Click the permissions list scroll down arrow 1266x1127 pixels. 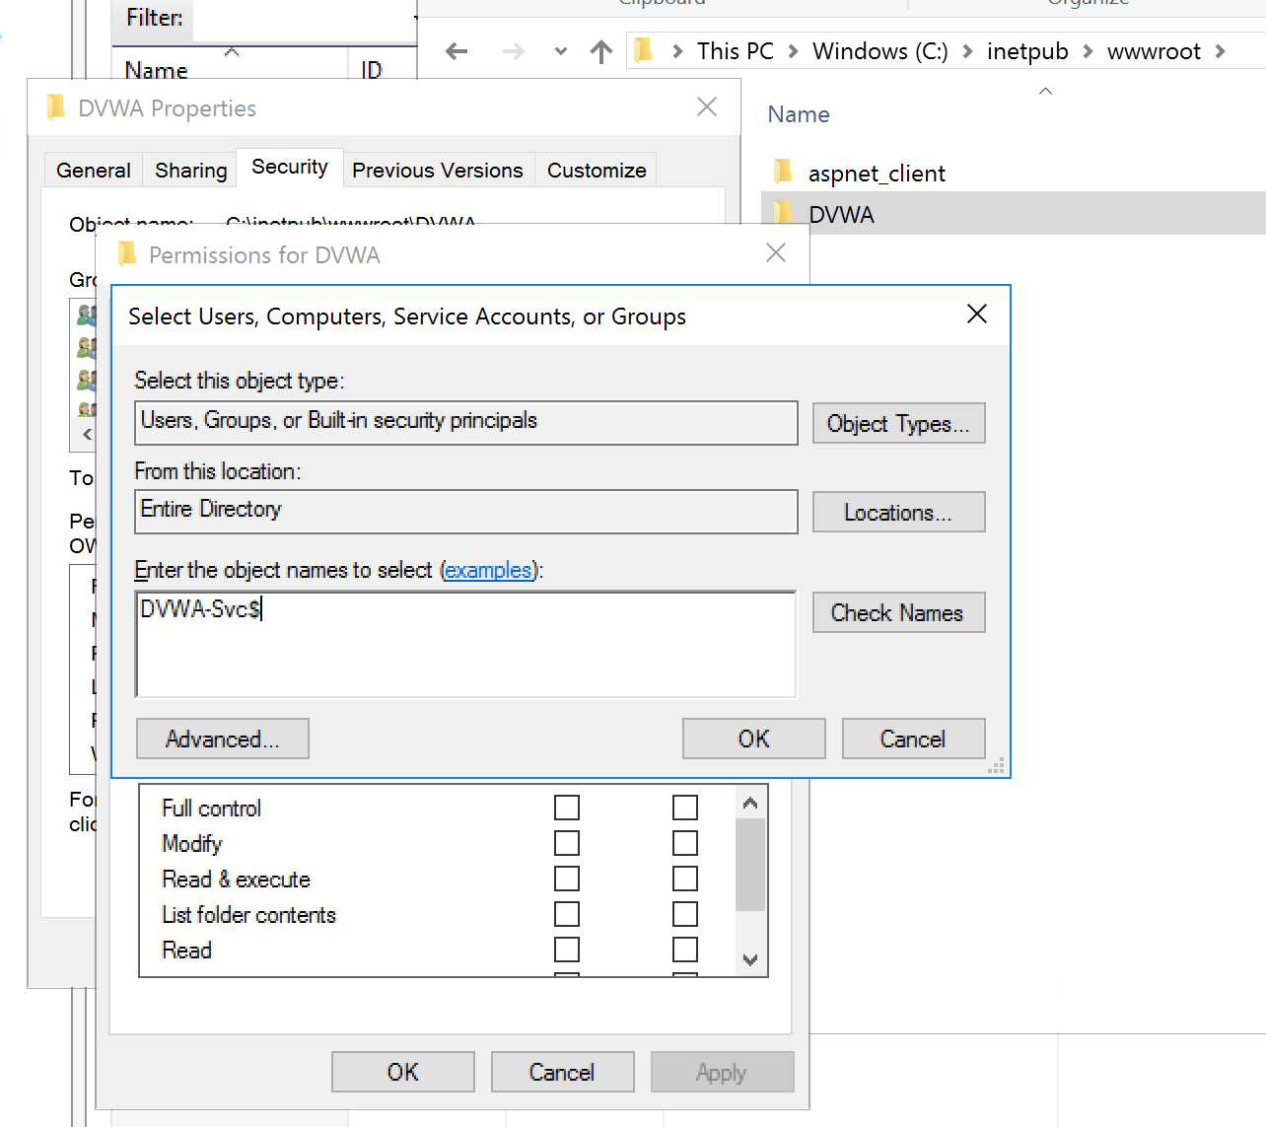tap(750, 959)
